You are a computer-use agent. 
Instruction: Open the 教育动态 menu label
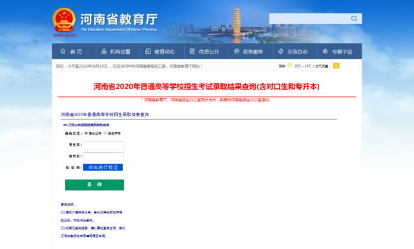165,52
